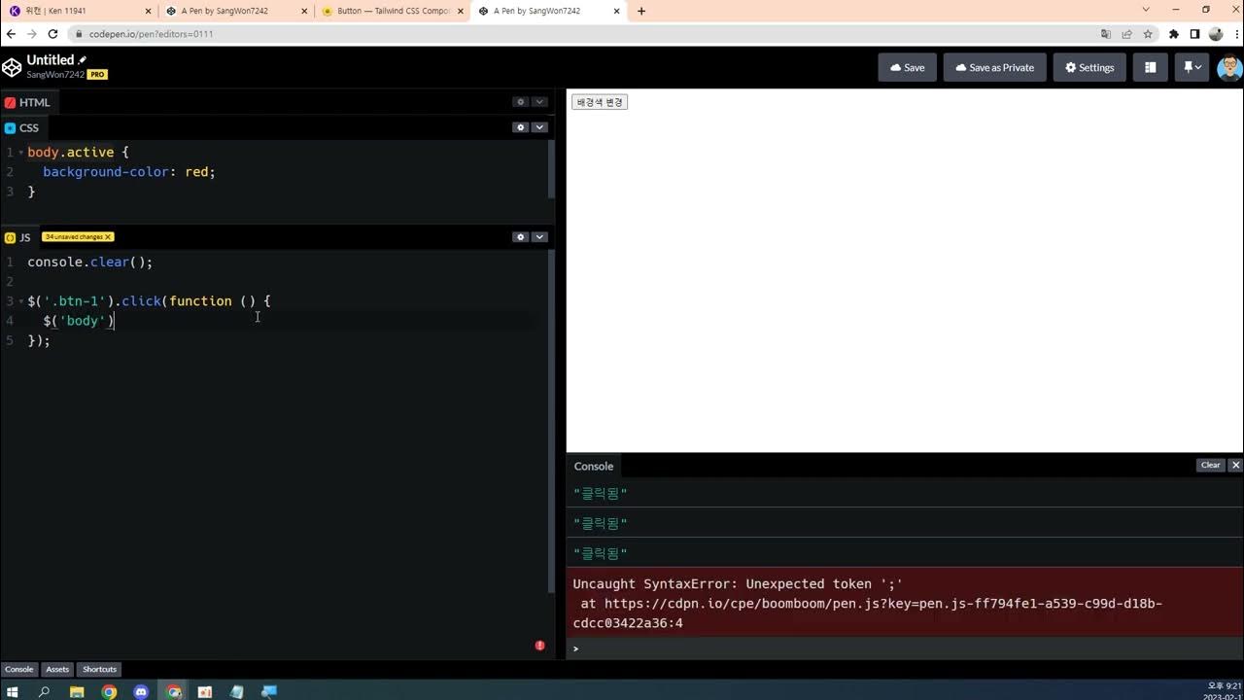Click the preview button in the output pane

(x=600, y=102)
